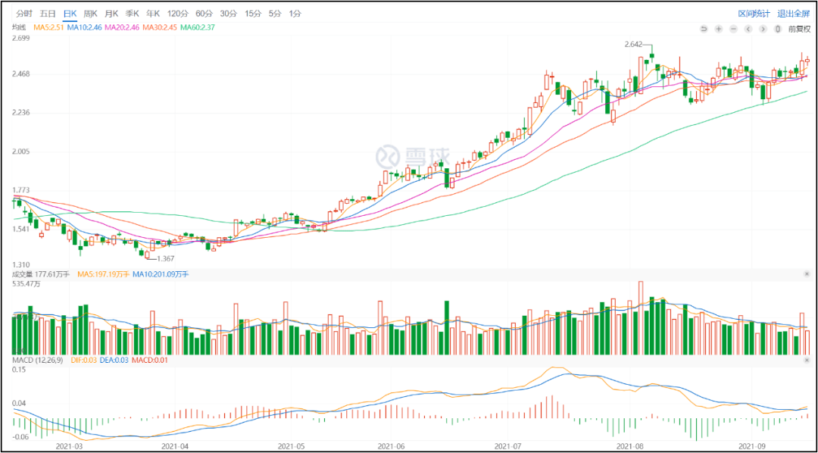818x453 pixels.
Task: Click the MA5:2.51 indicator label
Action: (x=49, y=27)
